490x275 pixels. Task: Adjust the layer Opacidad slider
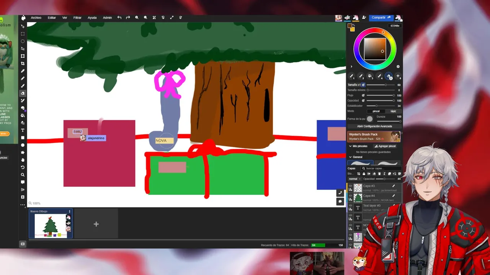(x=385, y=179)
